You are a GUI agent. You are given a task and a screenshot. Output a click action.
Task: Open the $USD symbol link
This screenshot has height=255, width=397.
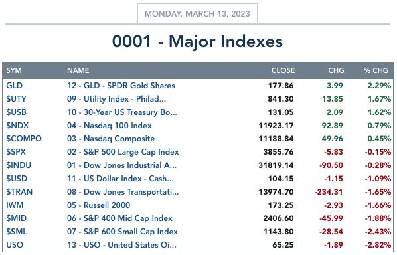click(17, 179)
